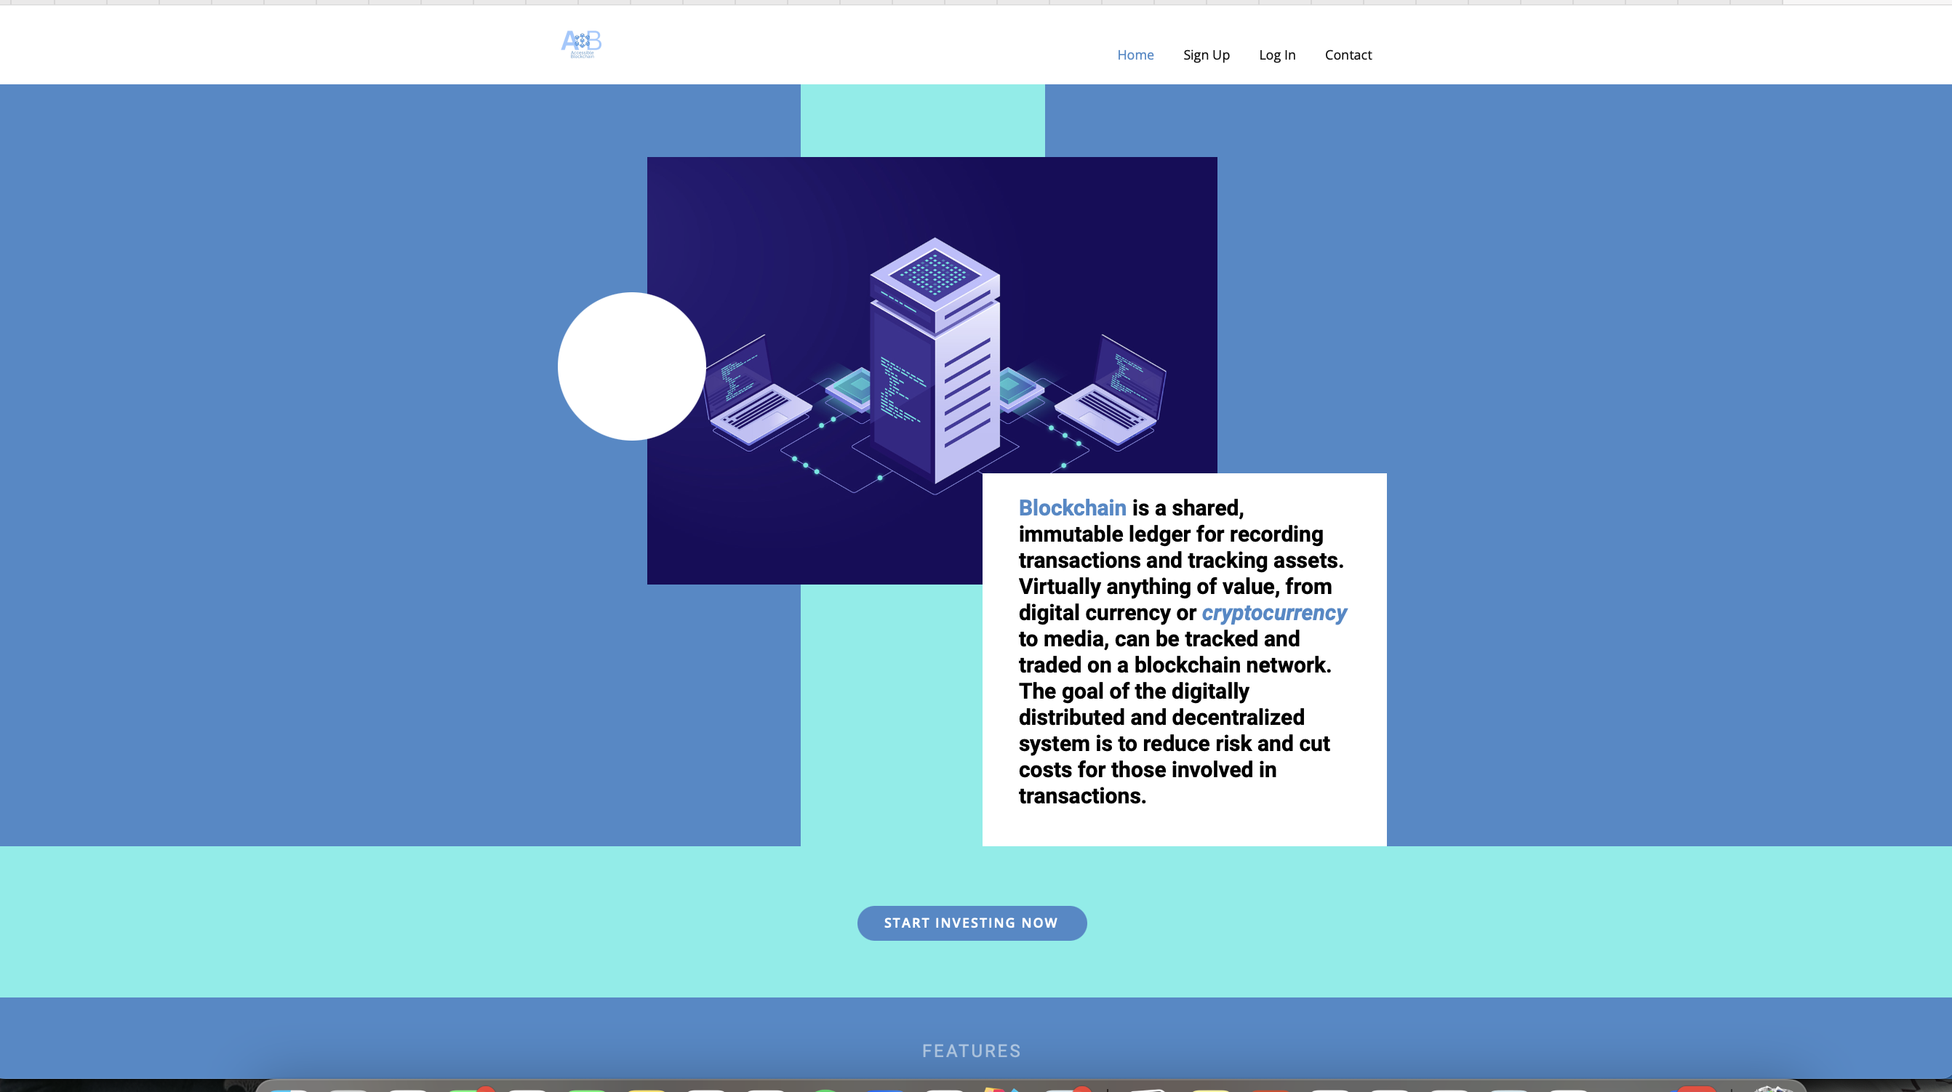The width and height of the screenshot is (1952, 1092).
Task: Go to the Home nav item
Action: tap(1135, 55)
